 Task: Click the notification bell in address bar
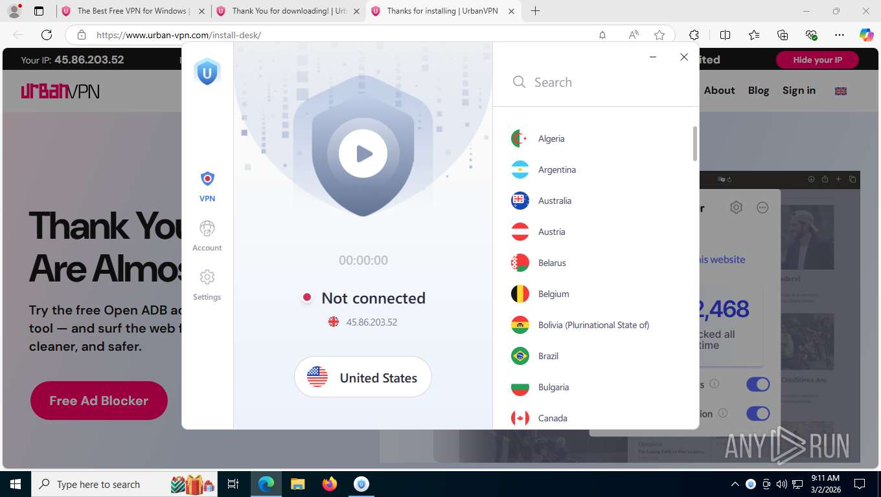602,35
